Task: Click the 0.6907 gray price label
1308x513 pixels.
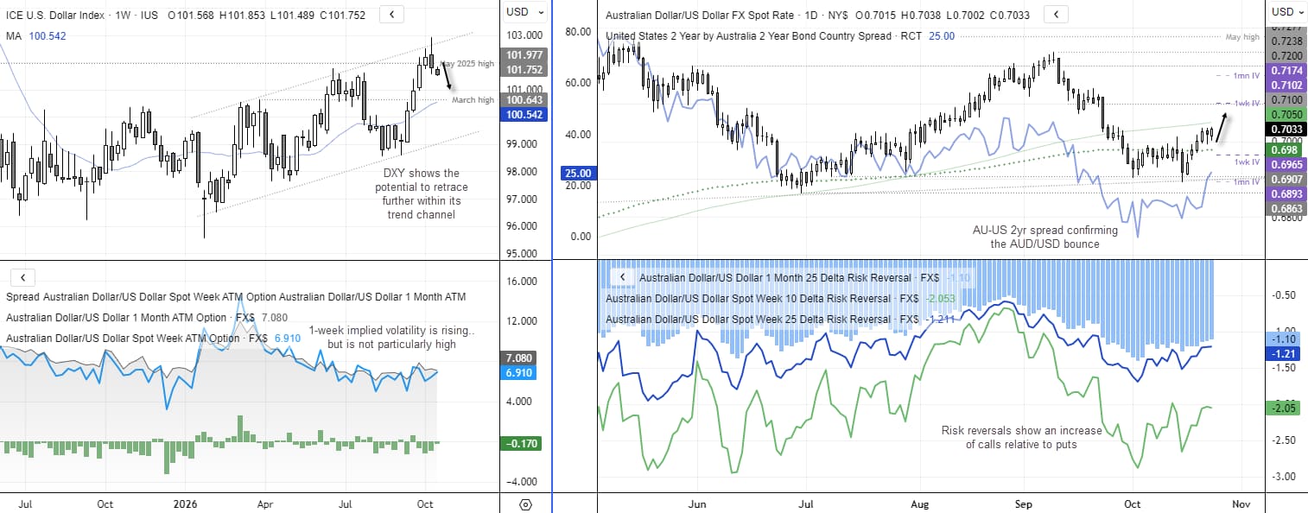Action: point(1286,179)
